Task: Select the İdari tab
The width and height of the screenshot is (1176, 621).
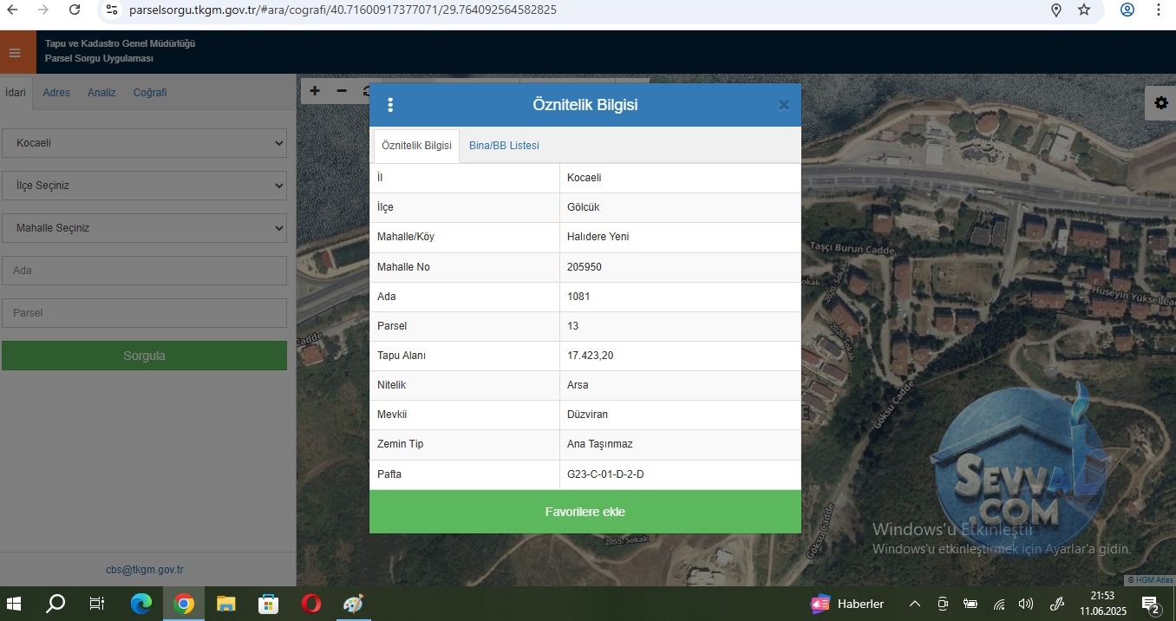Action: pos(16,93)
